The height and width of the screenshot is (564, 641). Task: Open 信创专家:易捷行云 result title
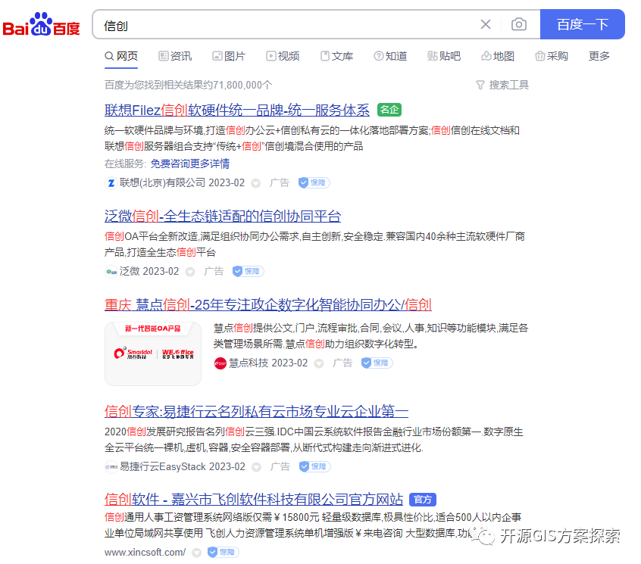tap(256, 411)
